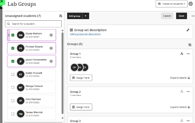
Task: Click the Group 3 title
Action: 75,121
